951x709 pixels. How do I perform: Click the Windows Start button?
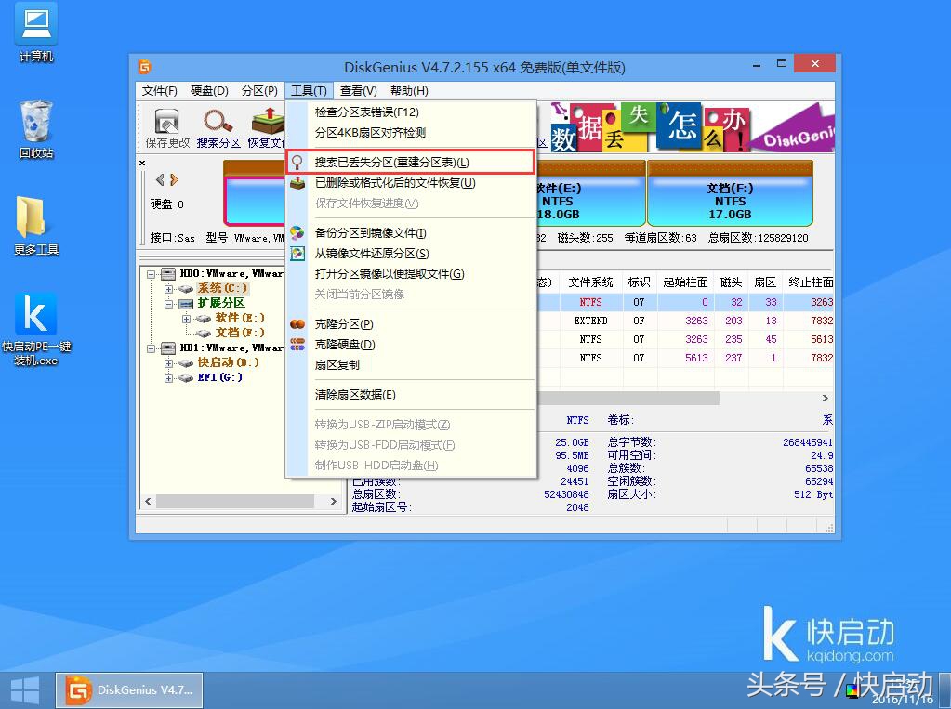(x=22, y=689)
